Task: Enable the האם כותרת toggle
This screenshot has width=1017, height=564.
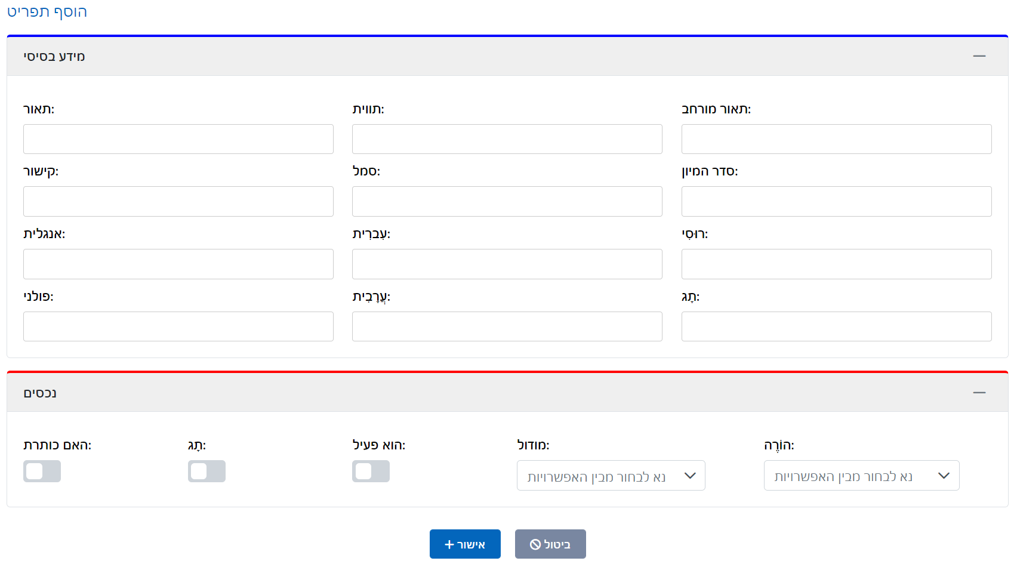Action: click(42, 471)
